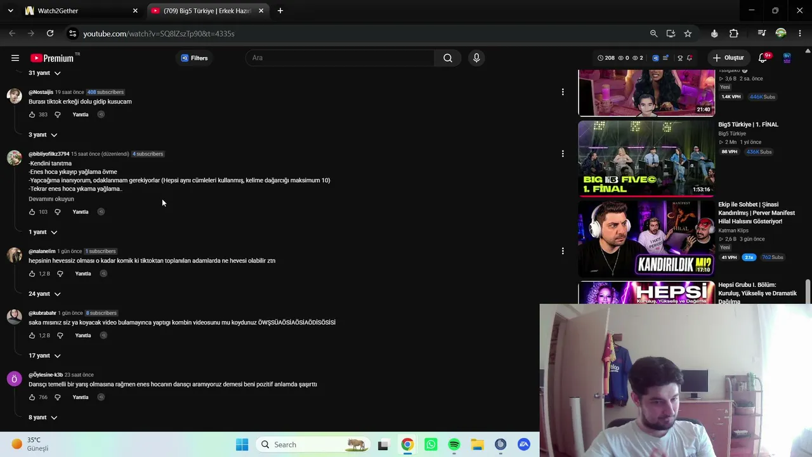Viewport: 812px width, 457px height.
Task: Start a YouTube search with the magnifier button
Action: 448,58
